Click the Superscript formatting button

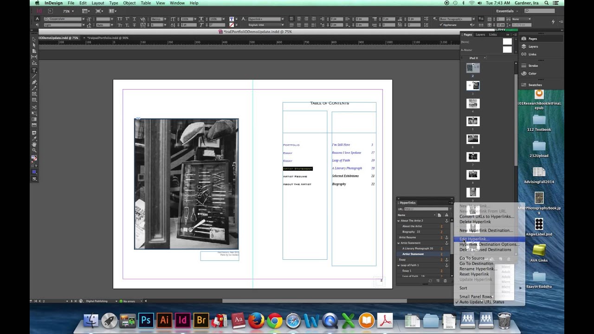point(127,19)
